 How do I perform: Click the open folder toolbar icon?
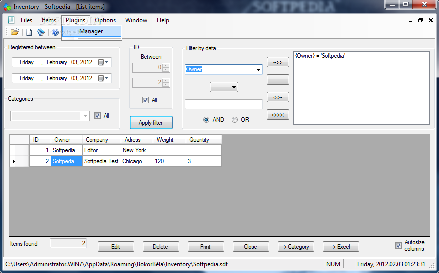point(15,32)
